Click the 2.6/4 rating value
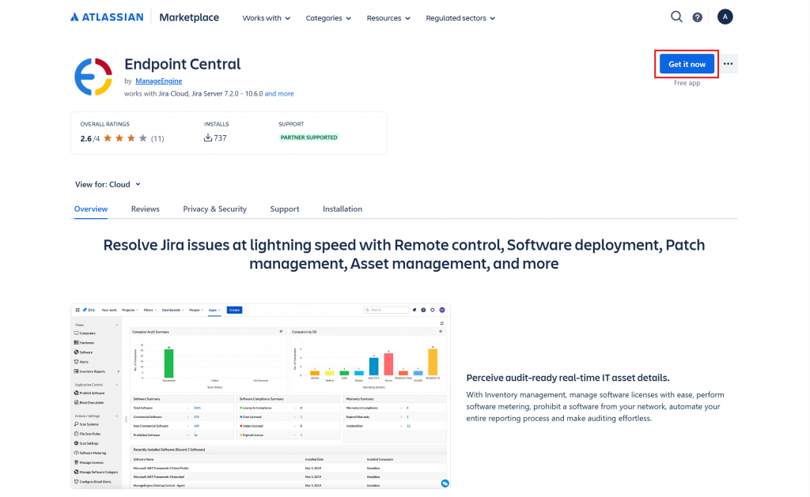Image resolution: width=810 pixels, height=497 pixels. coord(90,138)
